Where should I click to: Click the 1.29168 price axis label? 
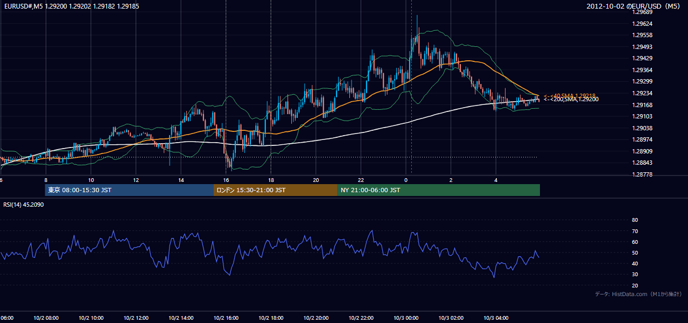click(643, 105)
